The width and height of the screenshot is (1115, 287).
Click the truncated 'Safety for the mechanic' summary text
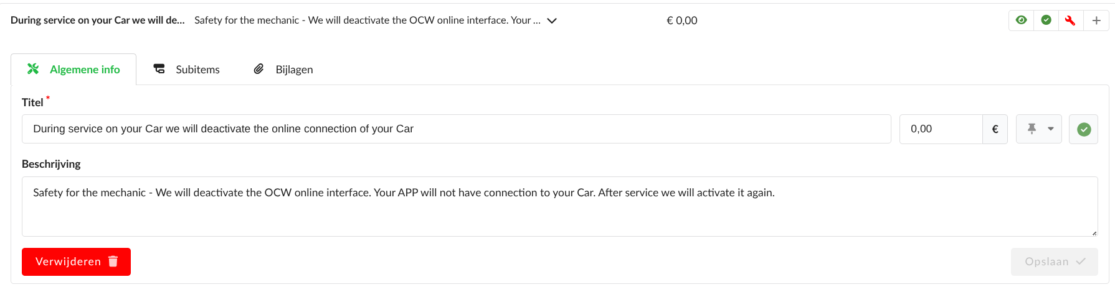(x=367, y=20)
